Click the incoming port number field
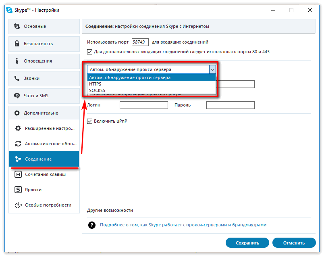The width and height of the screenshot is (324, 257). 140,42
